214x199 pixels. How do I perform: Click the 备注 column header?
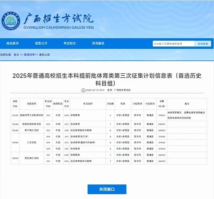187,104
